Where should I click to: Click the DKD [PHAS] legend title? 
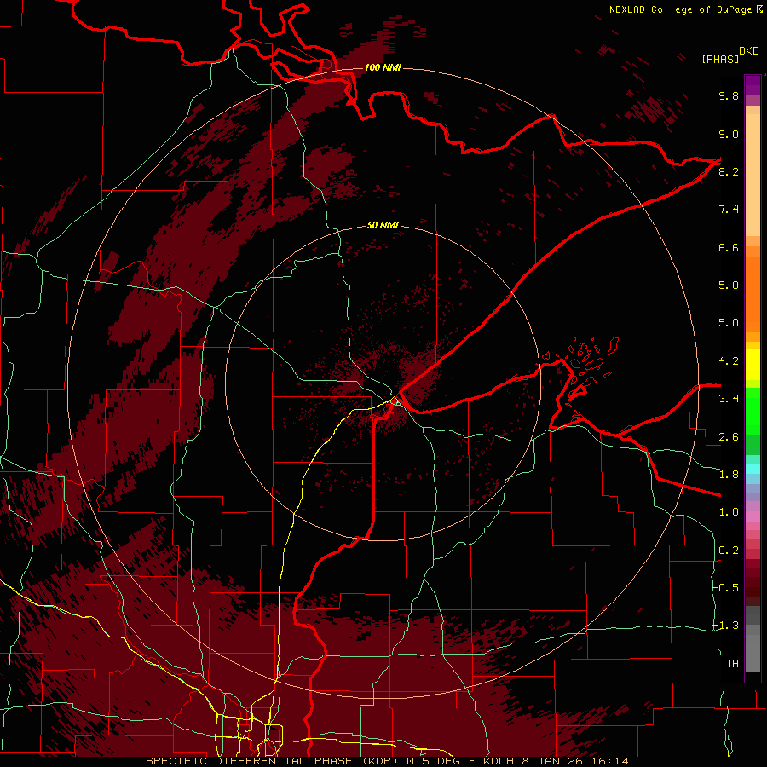click(x=730, y=55)
